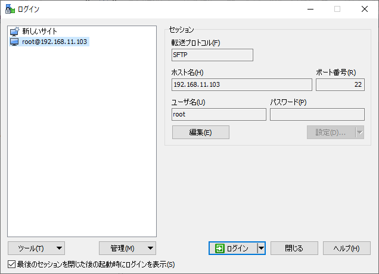379x274 pixels.
Task: Click the 閉じる button
Action: [x=294, y=248]
